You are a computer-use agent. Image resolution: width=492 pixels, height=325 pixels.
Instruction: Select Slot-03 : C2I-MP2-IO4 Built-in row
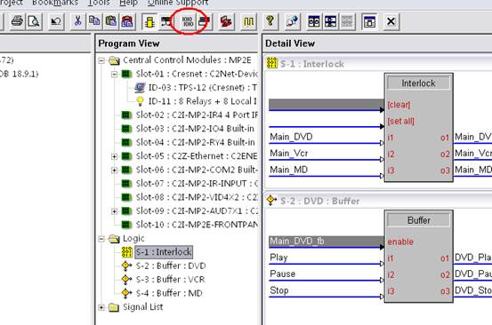pos(195,129)
